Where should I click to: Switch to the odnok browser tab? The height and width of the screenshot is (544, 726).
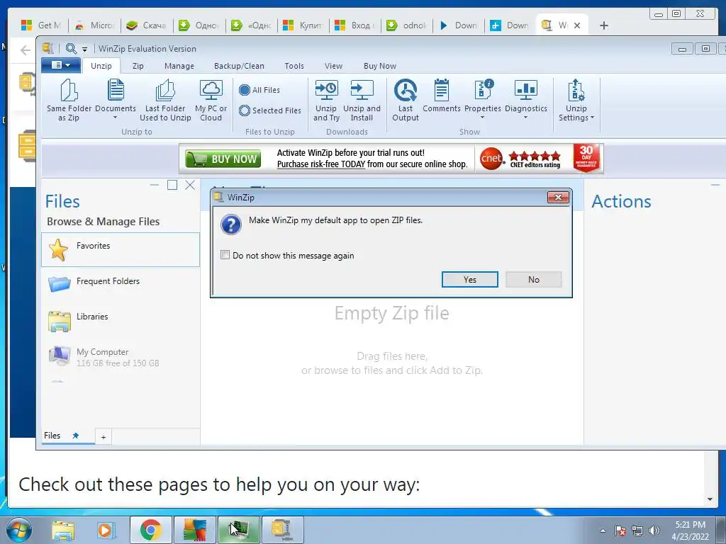click(406, 25)
